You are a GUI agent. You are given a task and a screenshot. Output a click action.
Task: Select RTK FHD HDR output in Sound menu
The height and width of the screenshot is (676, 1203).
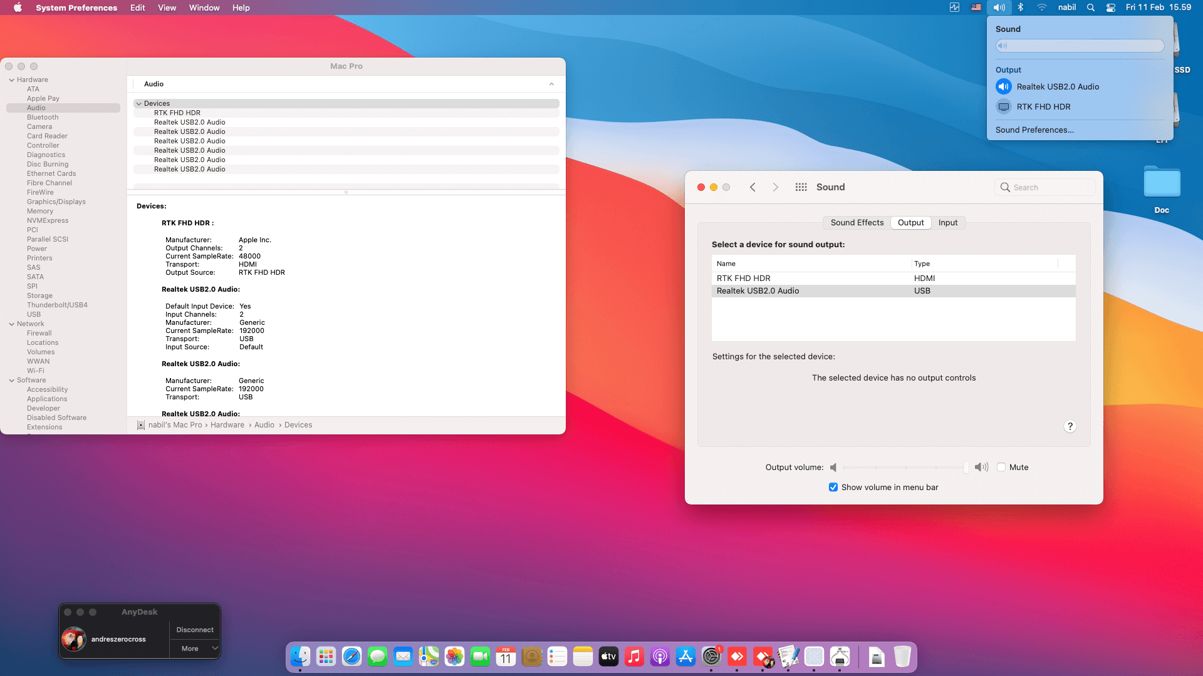click(1043, 107)
